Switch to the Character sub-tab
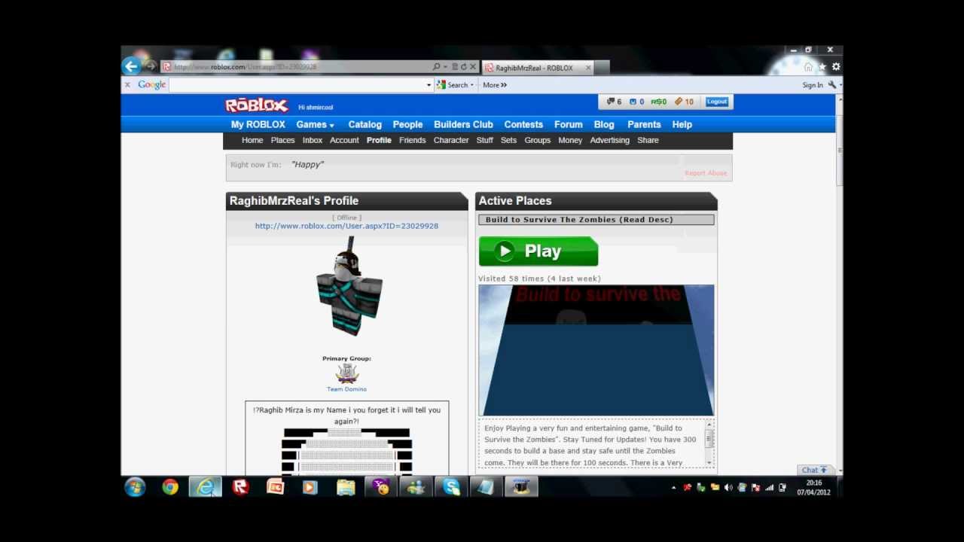964x542 pixels. coord(451,140)
